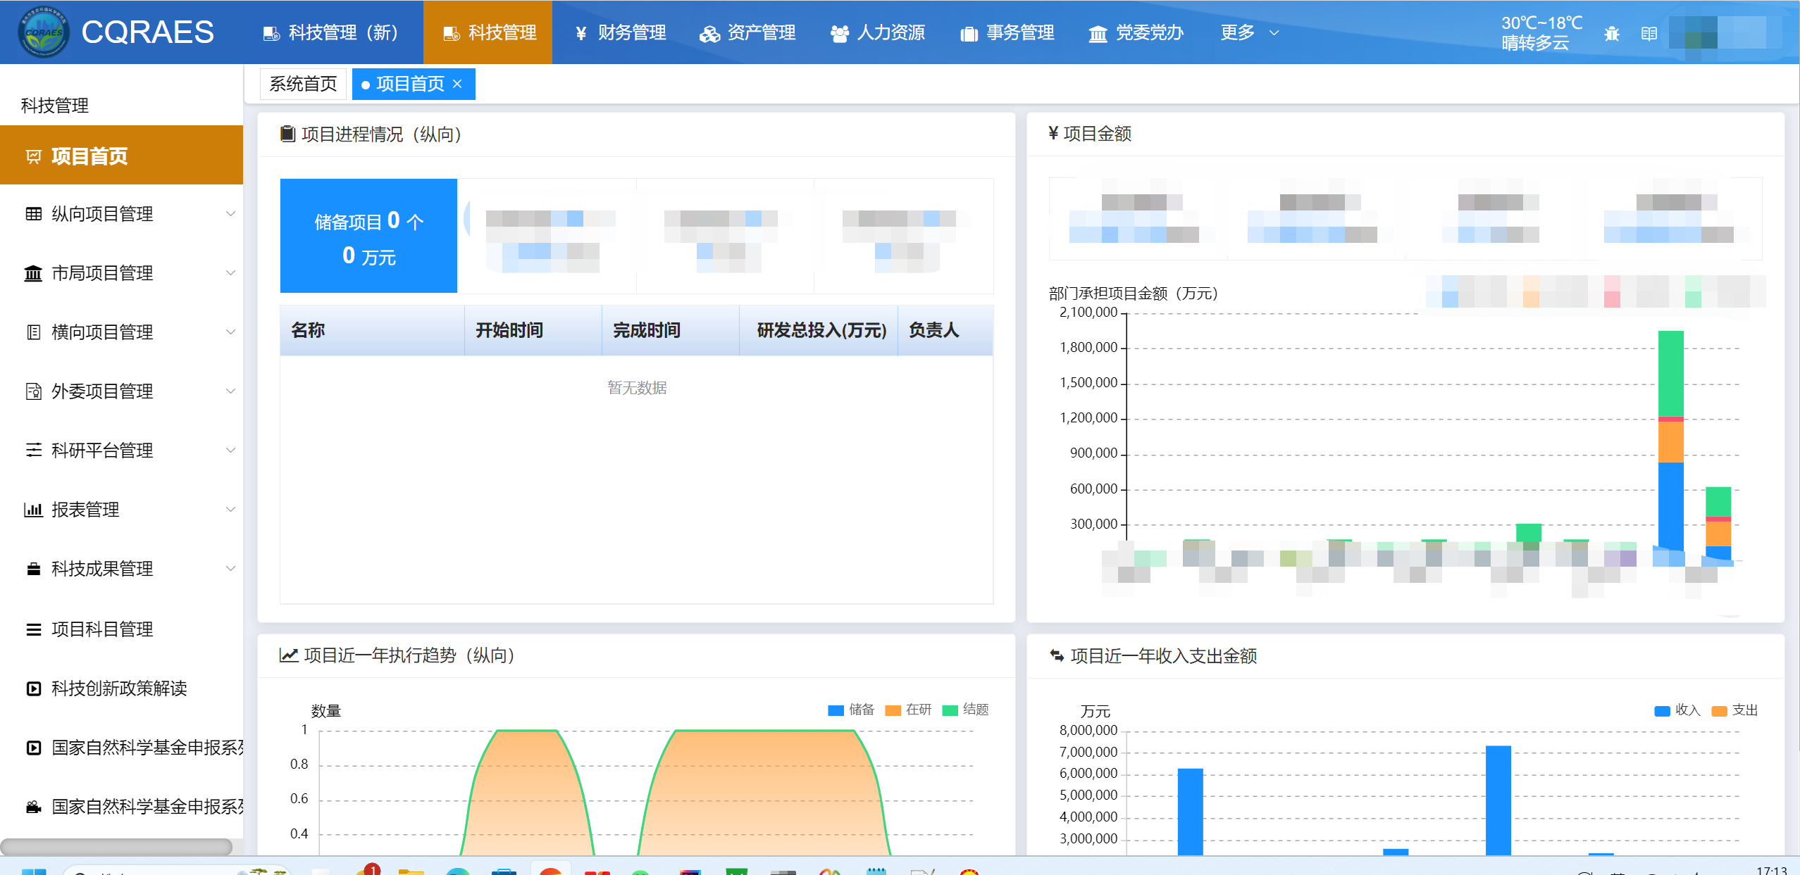Click the 外委项目管理 file icon
The width and height of the screenshot is (1800, 875).
(x=33, y=391)
